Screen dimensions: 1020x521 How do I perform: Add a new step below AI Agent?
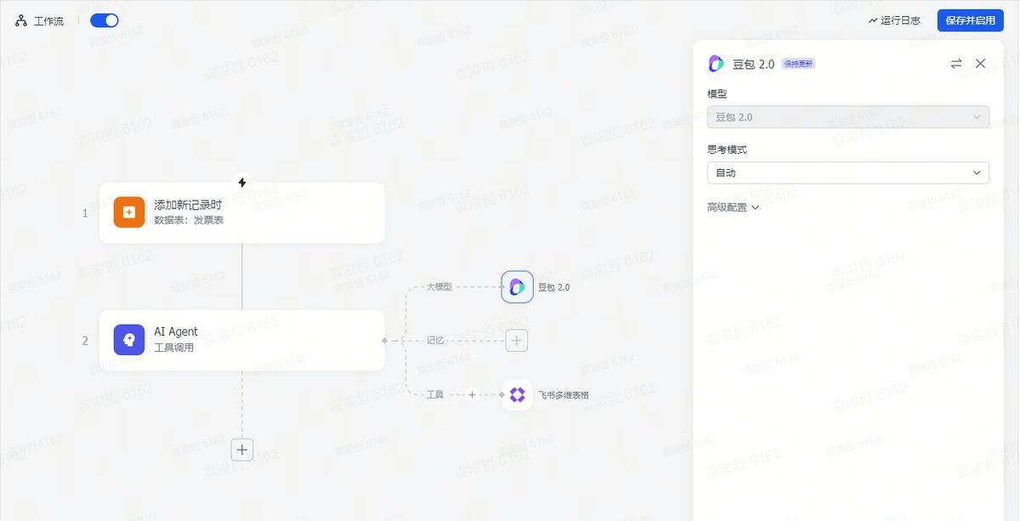[242, 450]
